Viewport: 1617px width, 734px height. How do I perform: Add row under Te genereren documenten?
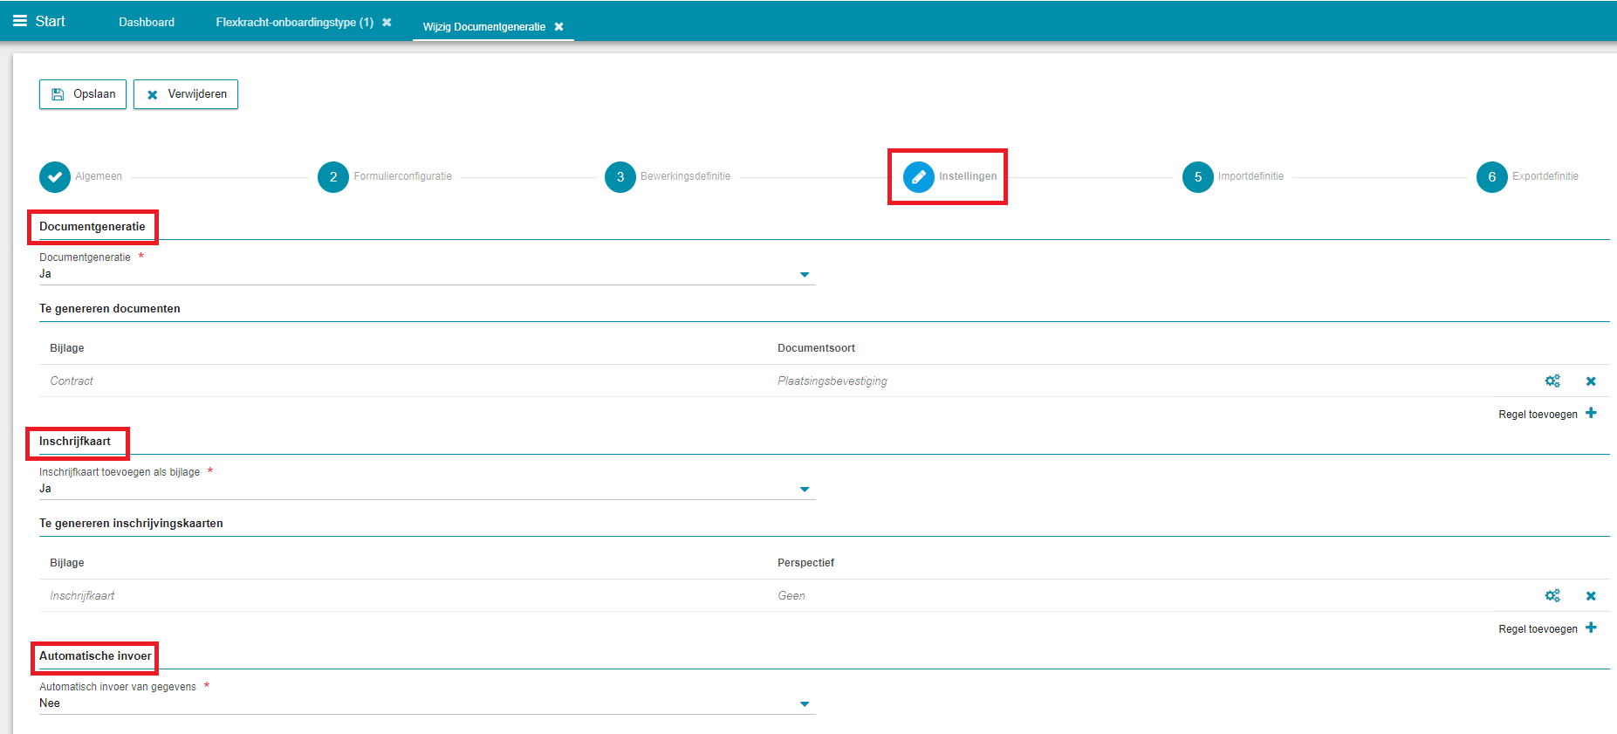pos(1590,414)
